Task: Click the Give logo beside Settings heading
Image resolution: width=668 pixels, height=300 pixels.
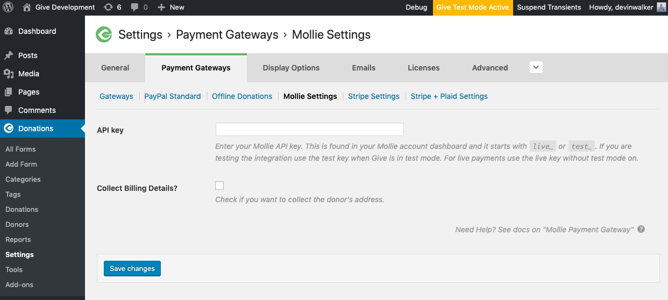Action: click(x=104, y=35)
